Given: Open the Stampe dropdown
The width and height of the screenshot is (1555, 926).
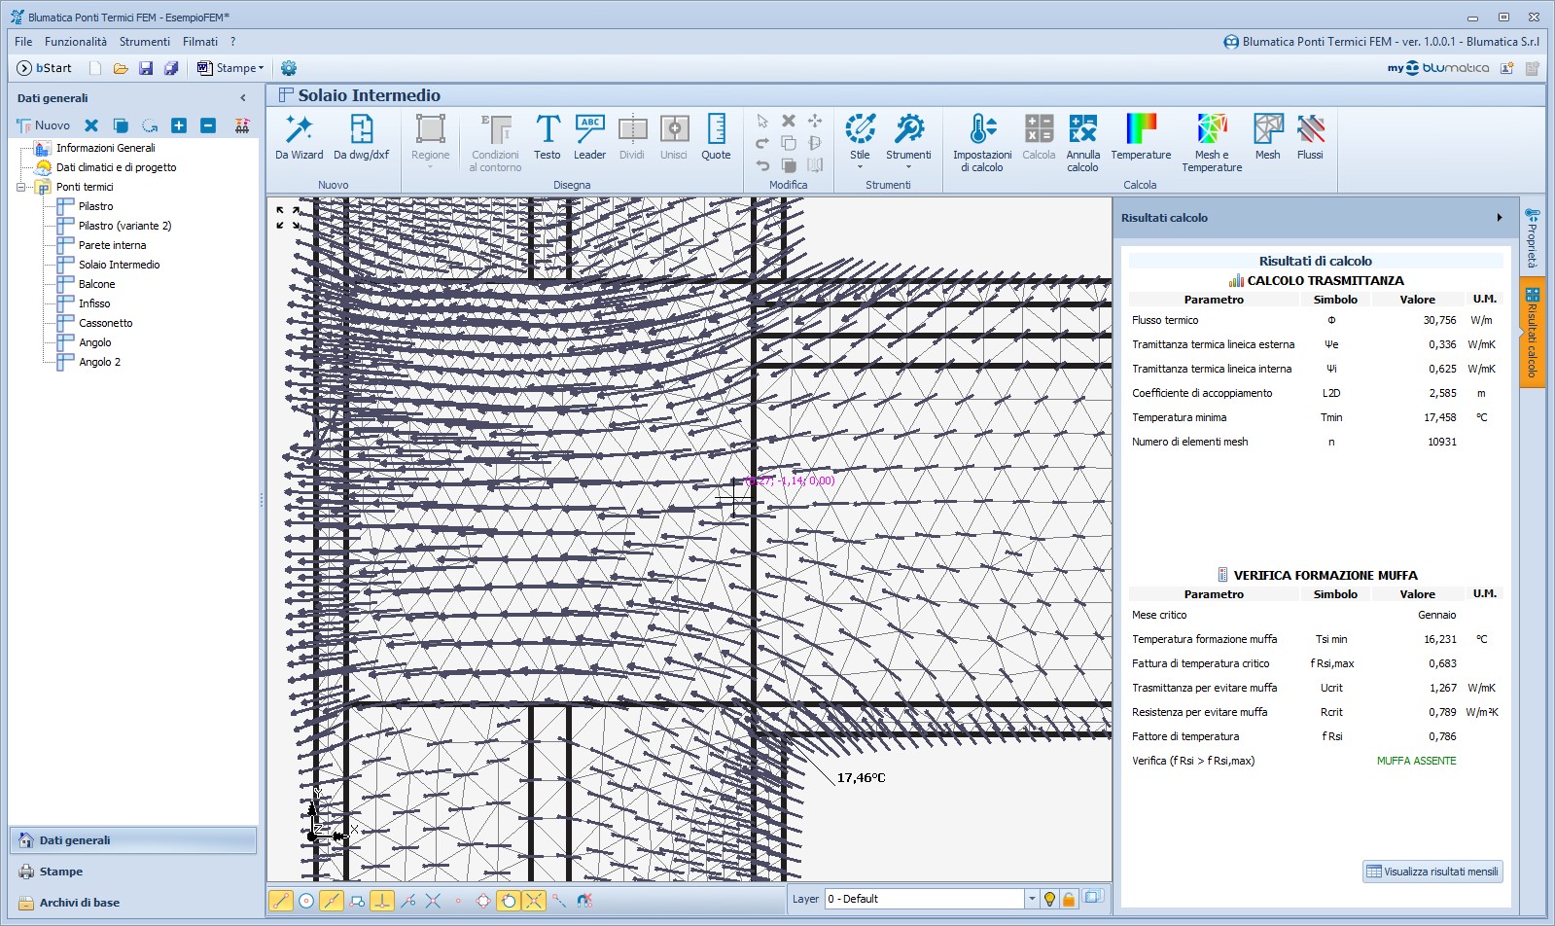Looking at the screenshot, I should click(230, 68).
